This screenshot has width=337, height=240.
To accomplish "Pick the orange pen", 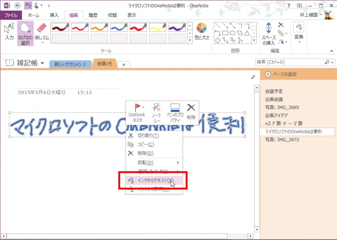I will pyautogui.click(x=99, y=27).
